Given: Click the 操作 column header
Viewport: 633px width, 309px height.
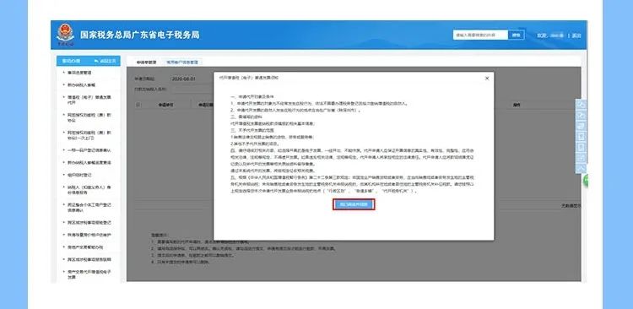Looking at the screenshot, I should [x=517, y=105].
